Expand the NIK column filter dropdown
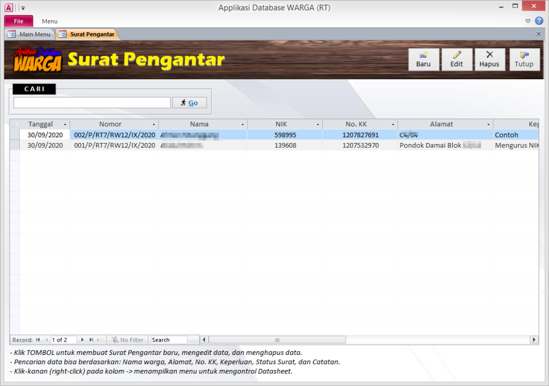 tap(318, 124)
